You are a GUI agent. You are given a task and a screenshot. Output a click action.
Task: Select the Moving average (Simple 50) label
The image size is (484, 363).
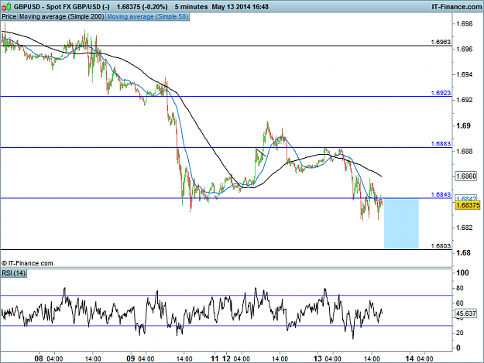148,17
